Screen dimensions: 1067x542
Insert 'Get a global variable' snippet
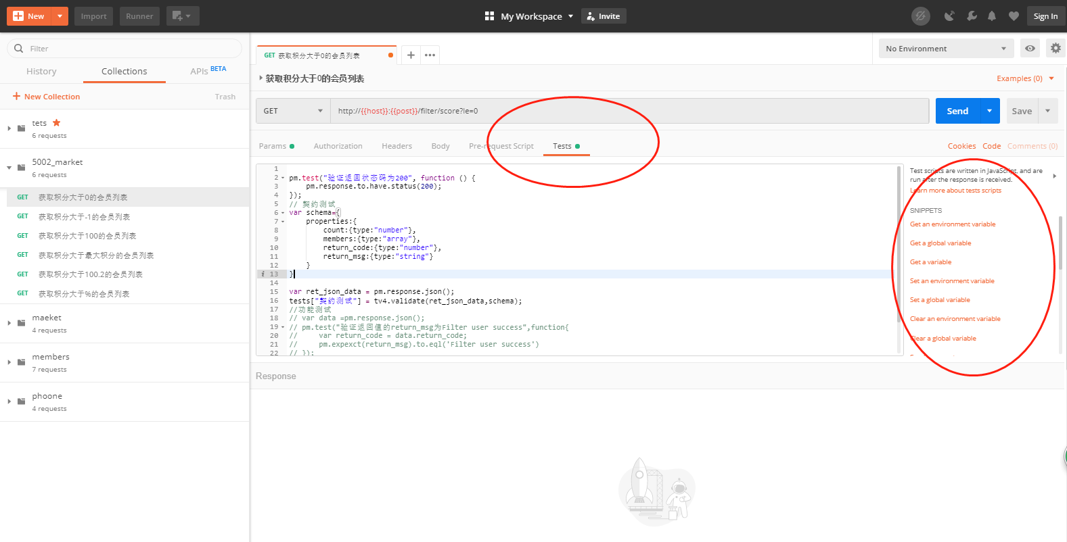point(940,243)
